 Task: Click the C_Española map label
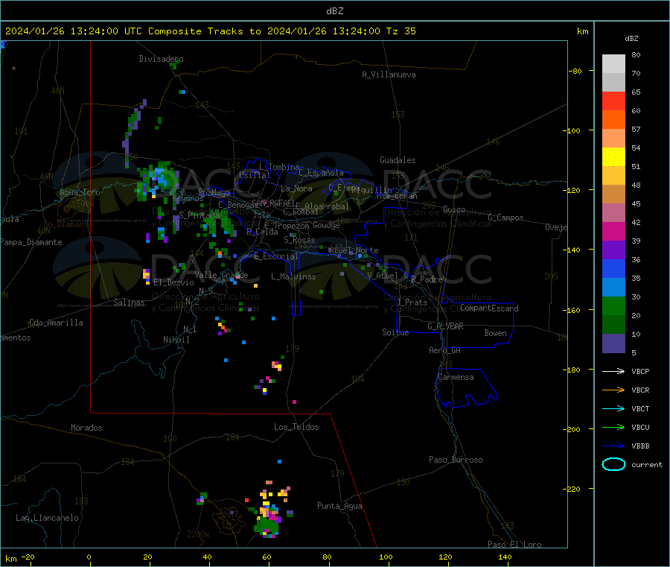321,173
